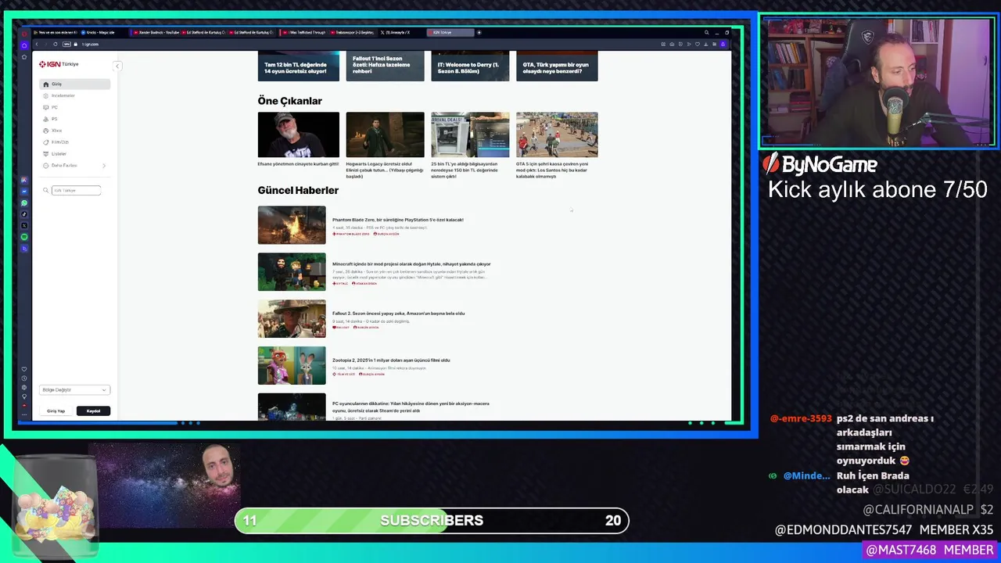Switch to the Trabzonspor 2-3 Beşiktaş tab

[353, 32]
